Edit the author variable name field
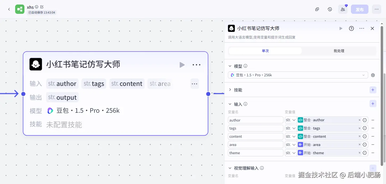 pos(256,120)
